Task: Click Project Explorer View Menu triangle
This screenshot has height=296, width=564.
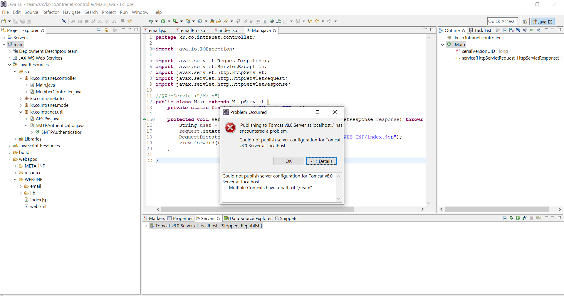Action: [123, 29]
